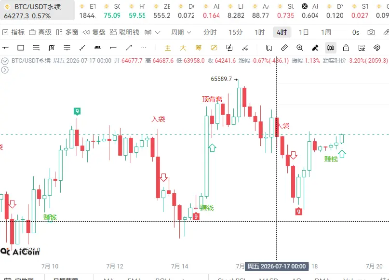Switch to the 1日 timeframe

point(303,32)
